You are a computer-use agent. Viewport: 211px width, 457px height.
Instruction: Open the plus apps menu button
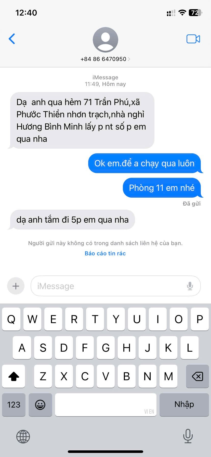coord(16,286)
